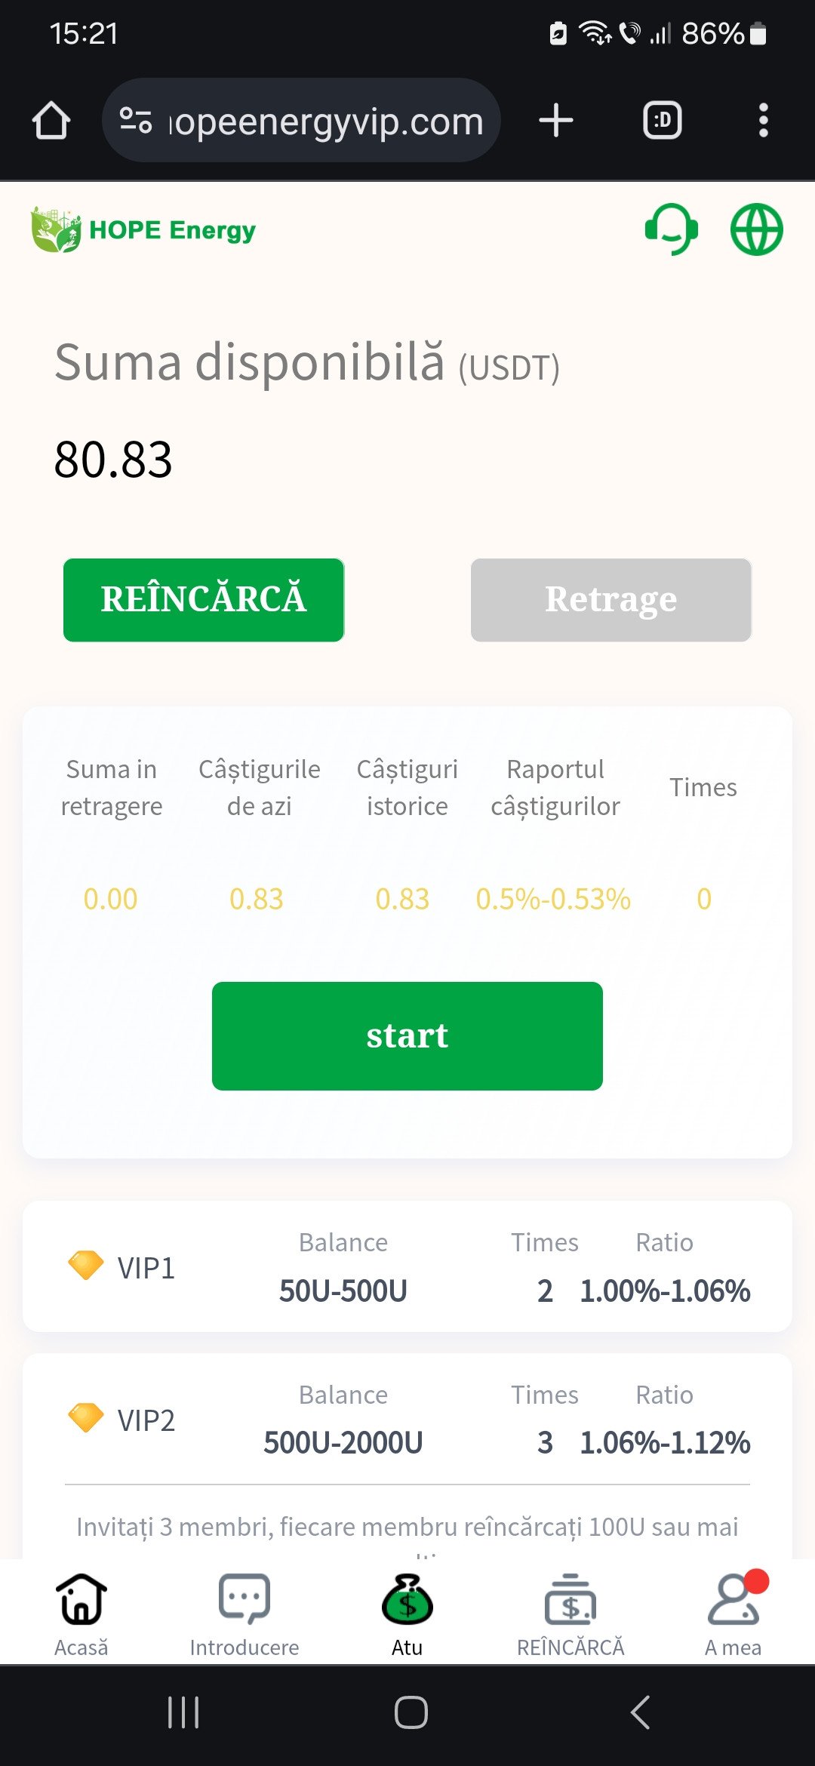The width and height of the screenshot is (815, 1766).
Task: Select the VIP2 level row
Action: 407,1419
